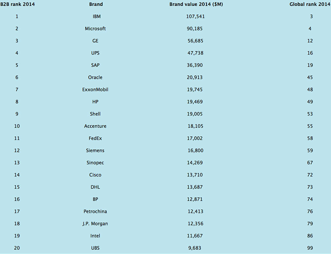
Task: Select the ExxonMobil brand entry
Action: point(95,90)
